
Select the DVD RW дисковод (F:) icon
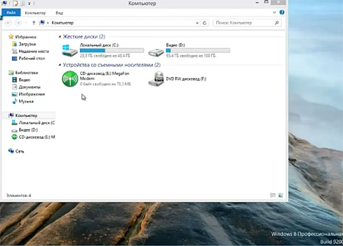coord(156,79)
